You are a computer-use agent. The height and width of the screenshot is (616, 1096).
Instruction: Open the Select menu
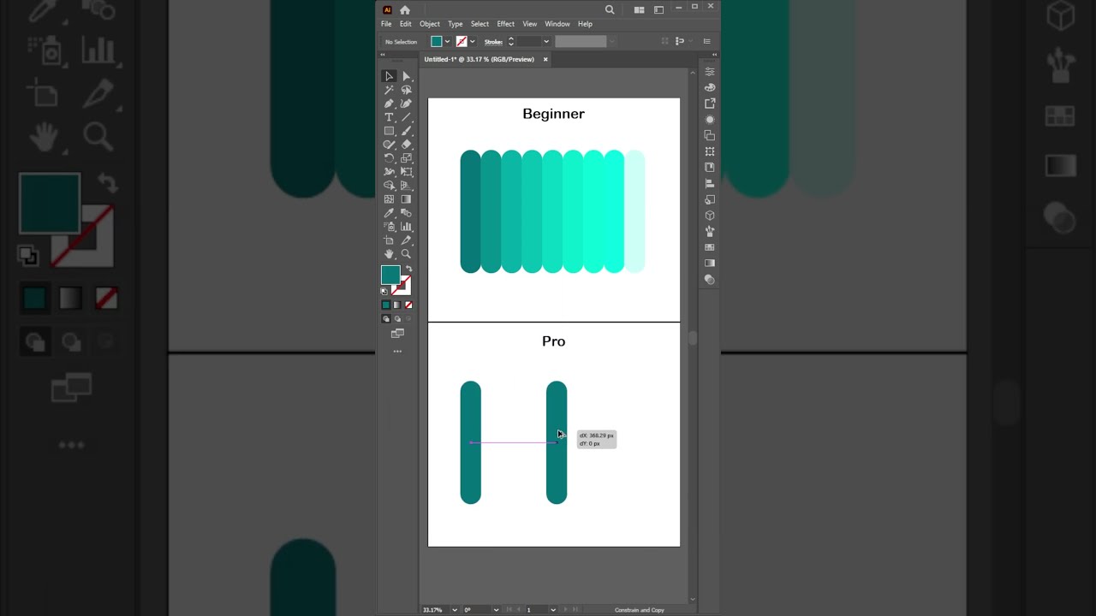click(479, 24)
